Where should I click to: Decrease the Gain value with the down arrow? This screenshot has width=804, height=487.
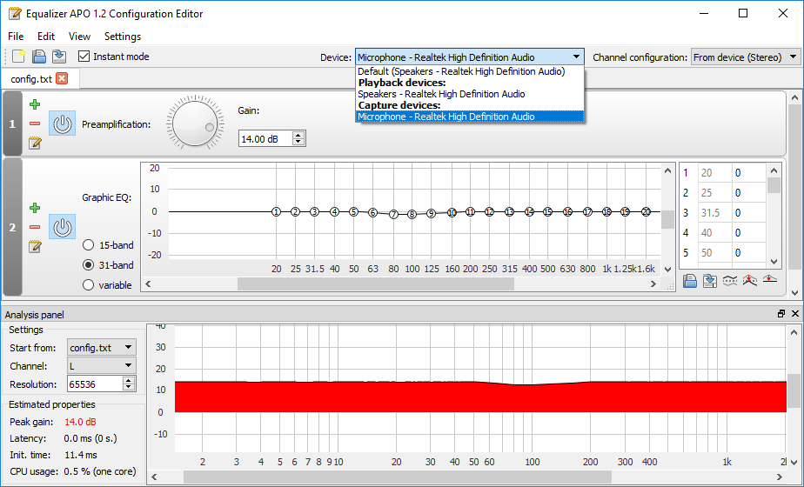tap(299, 142)
